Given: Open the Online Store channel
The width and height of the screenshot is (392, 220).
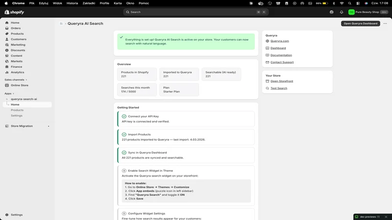Looking at the screenshot, I should 19,85.
